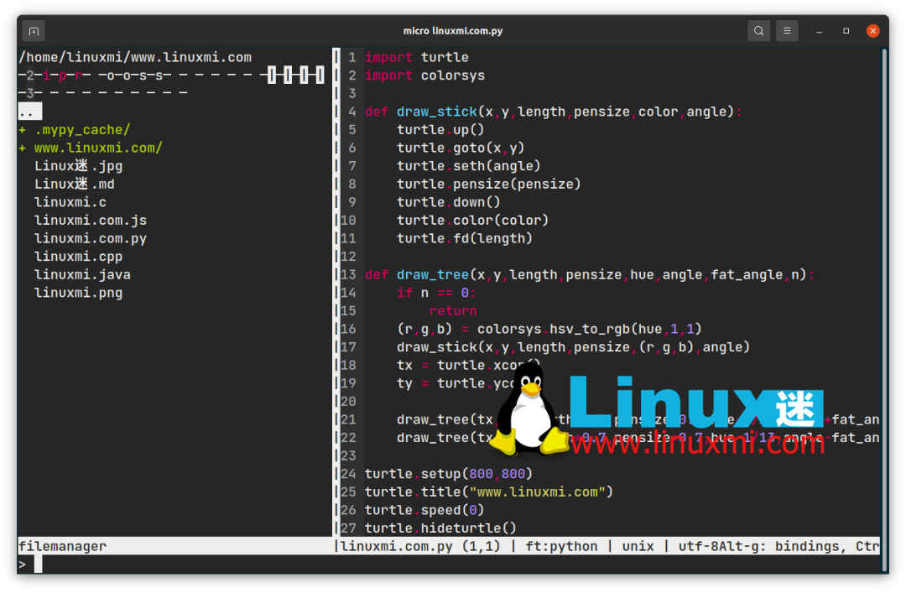Select the parent directory '..' entry
This screenshot has width=906, height=593.
[x=30, y=112]
